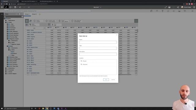
Task: Click the Description input field
Action: pos(98,54)
